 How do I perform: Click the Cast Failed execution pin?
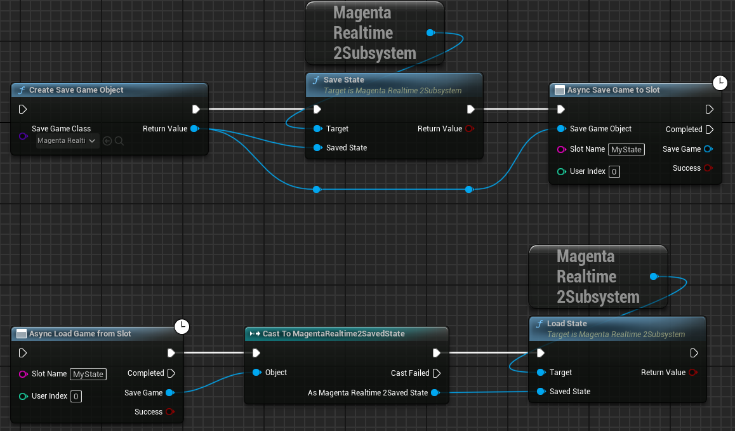point(437,373)
